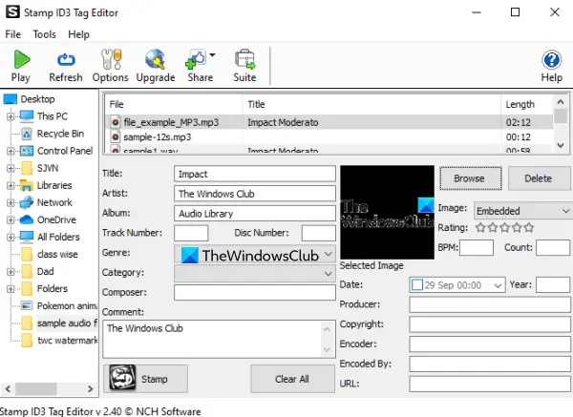Click the Browse image button

pos(470,178)
